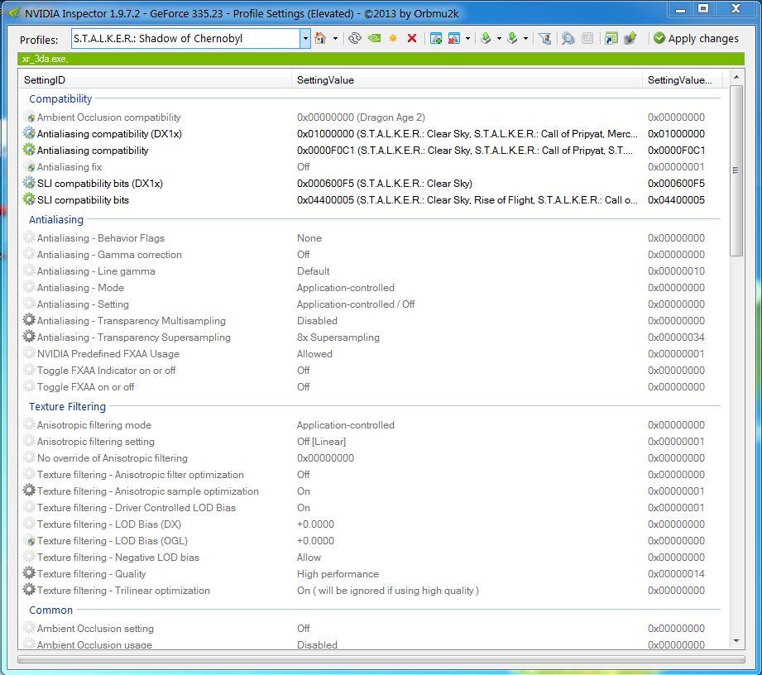Click the remove application from profile icon
The image size is (762, 675).
(454, 38)
